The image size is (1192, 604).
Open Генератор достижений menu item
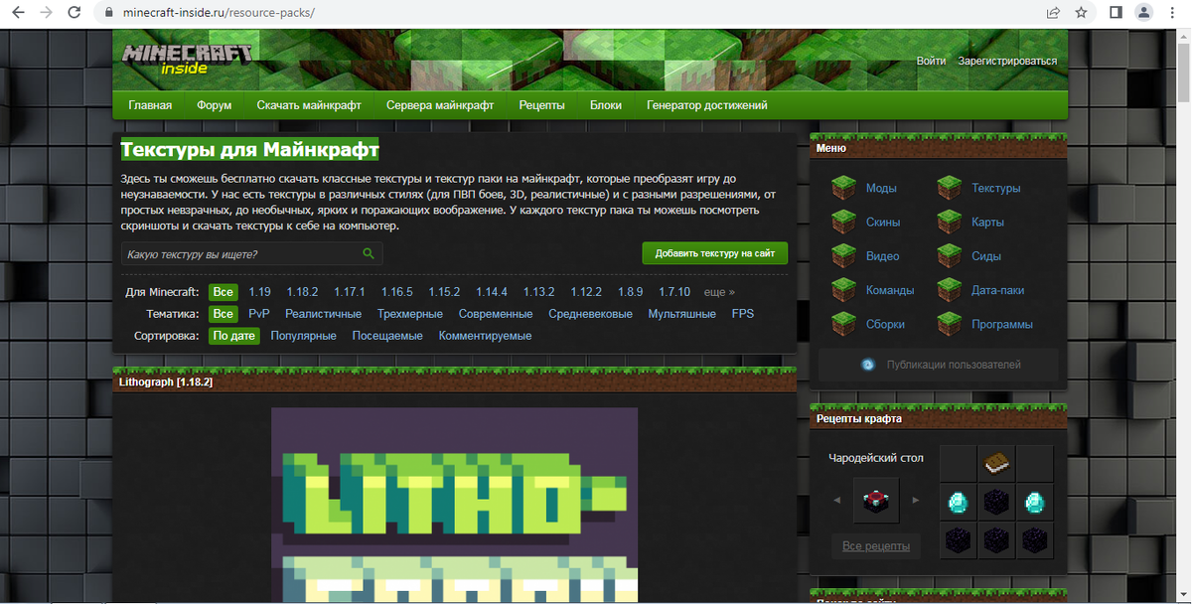tap(706, 105)
